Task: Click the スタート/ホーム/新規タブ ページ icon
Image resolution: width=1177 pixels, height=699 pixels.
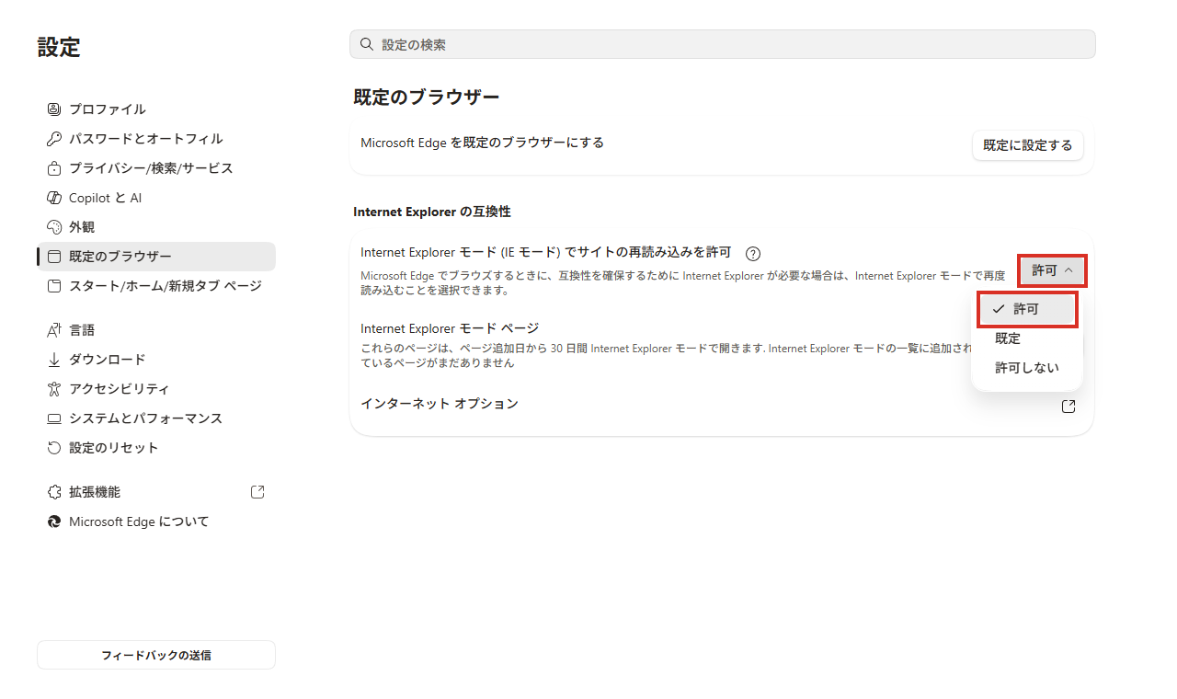Action: point(53,286)
